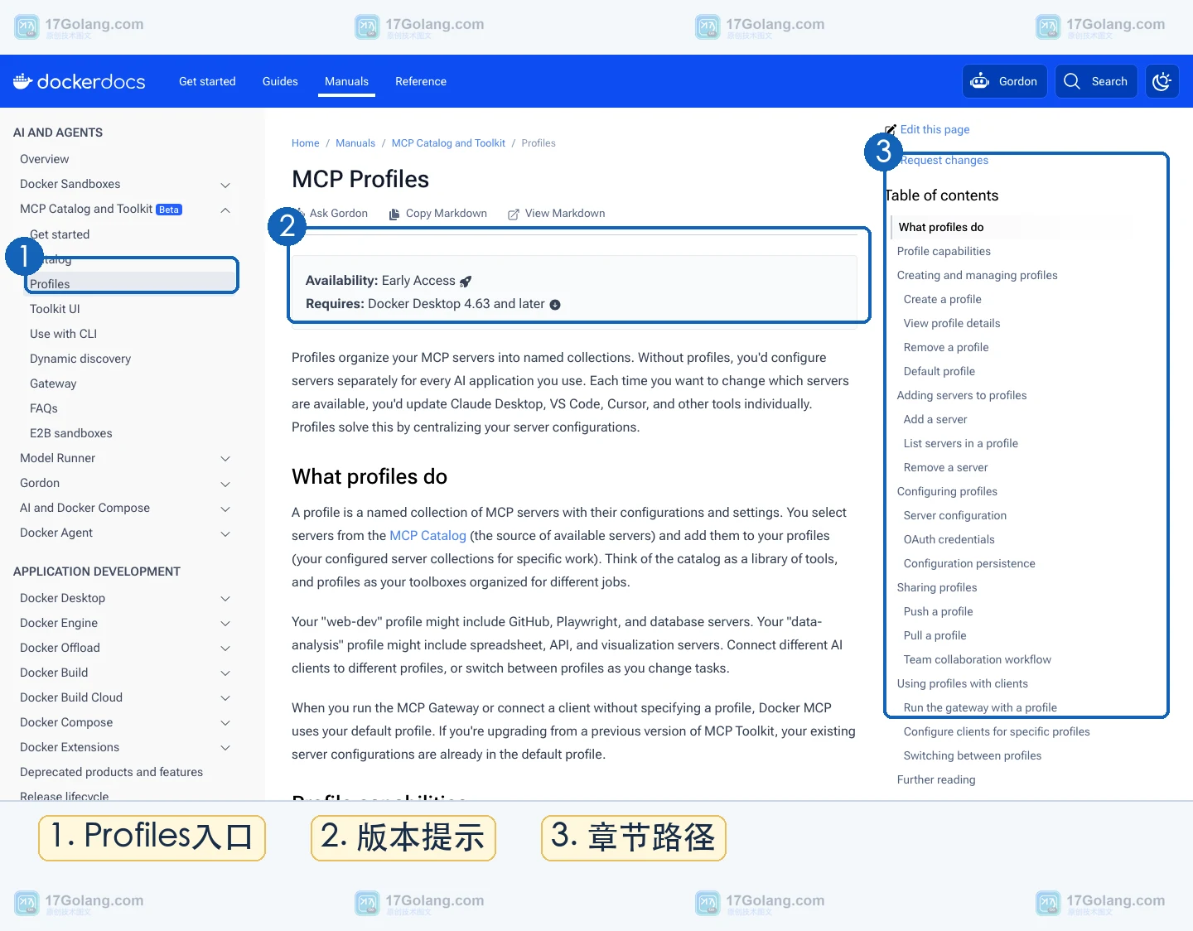Expand the AI and Docker Compose chevron
Screen dimensions: 1193x931
(x=225, y=509)
